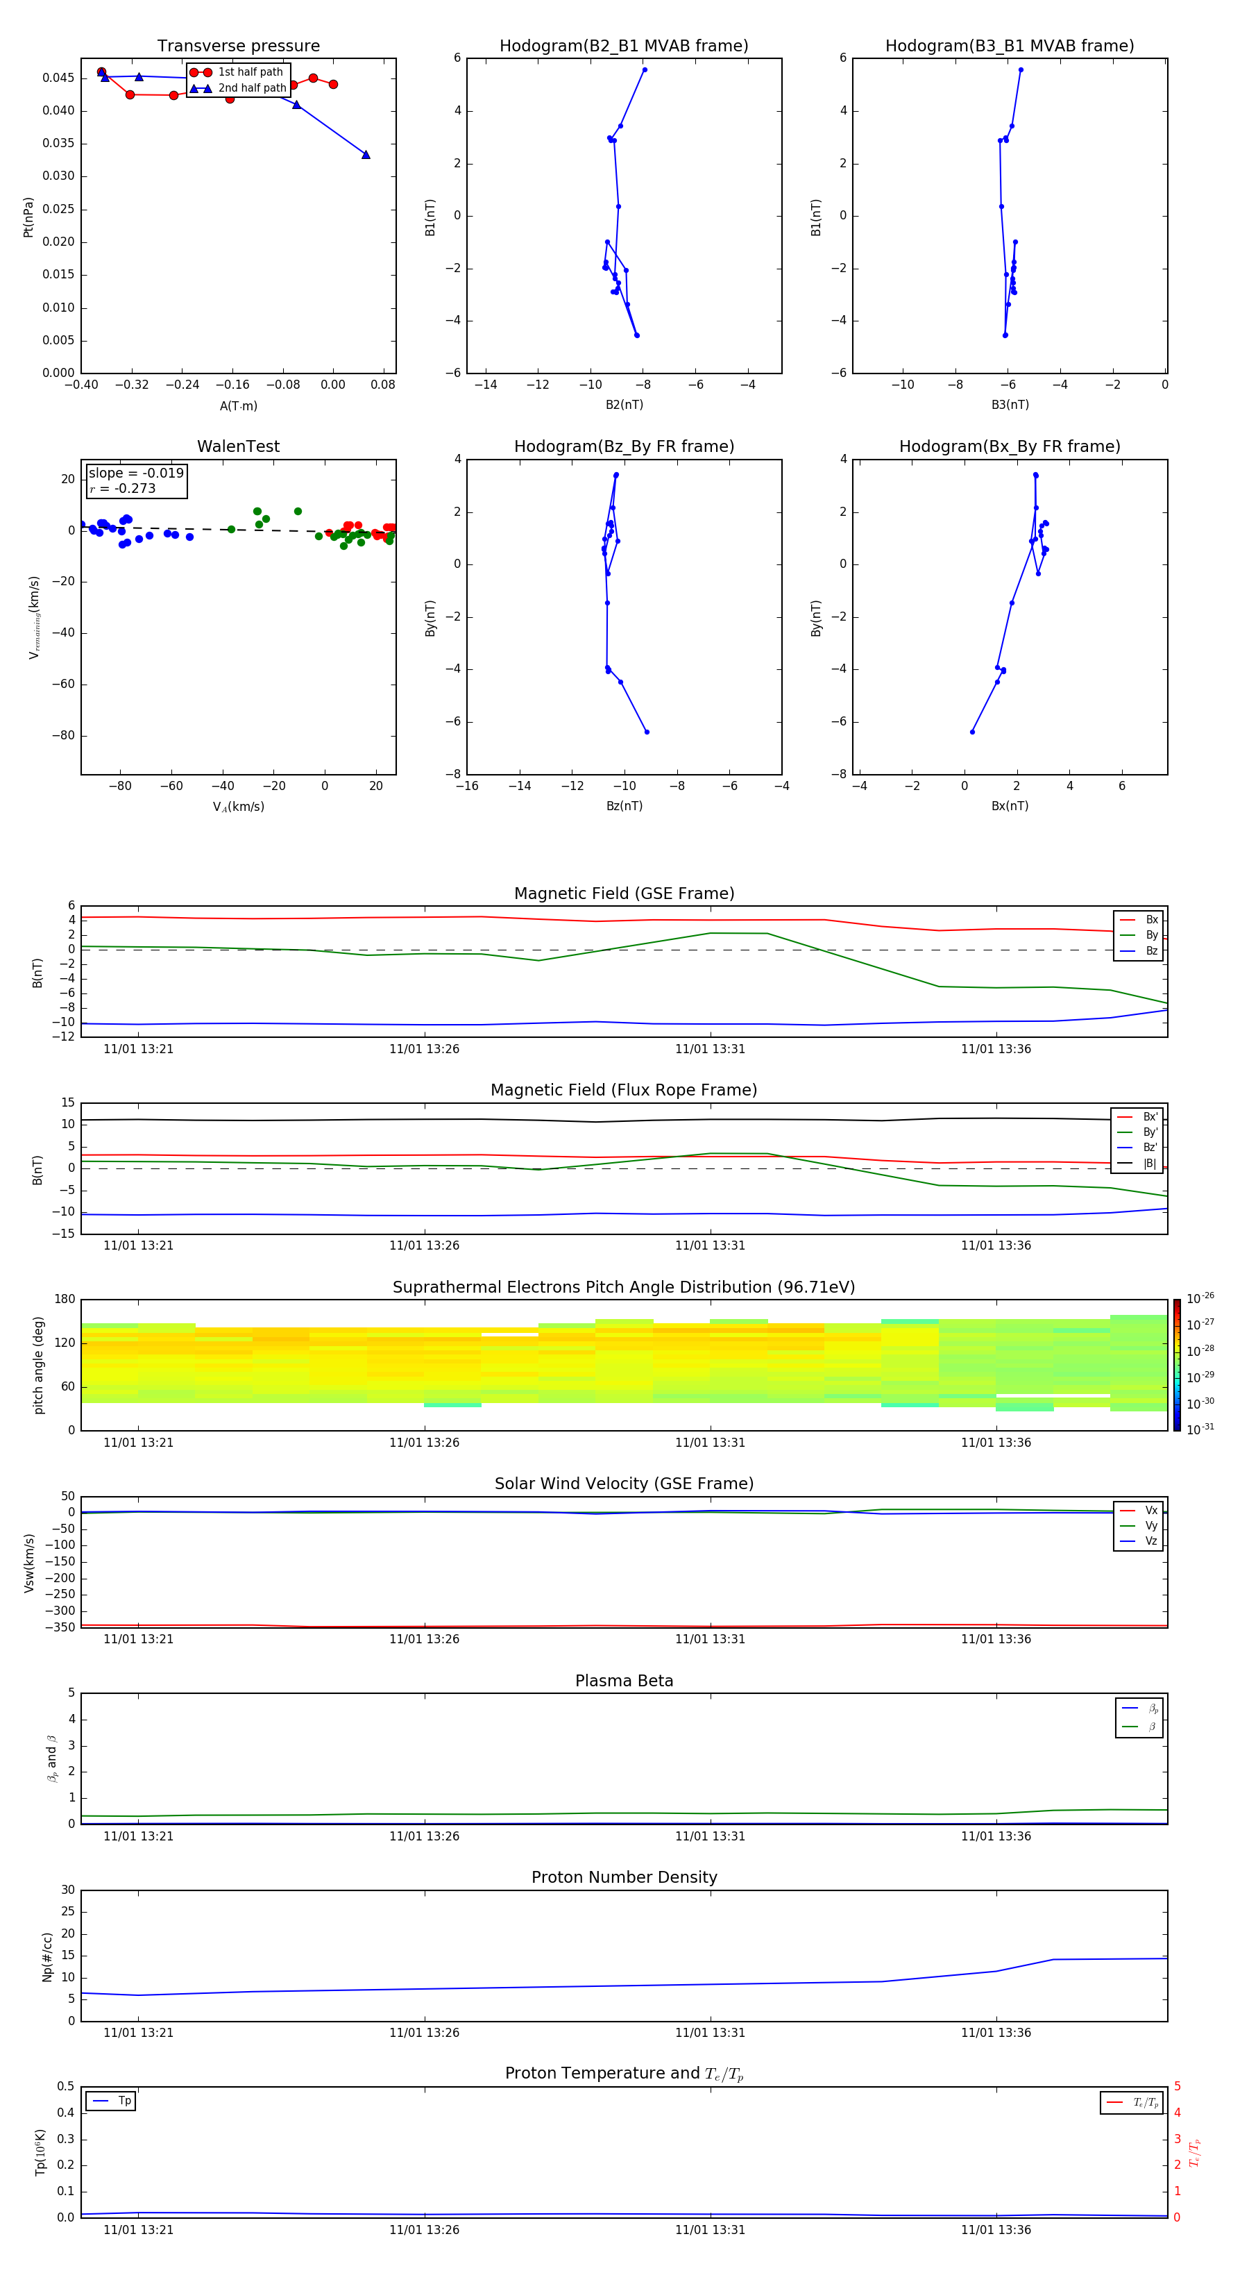Click the 'Hodogram(B3_B1 MVAB frame)' title

[x=1010, y=47]
